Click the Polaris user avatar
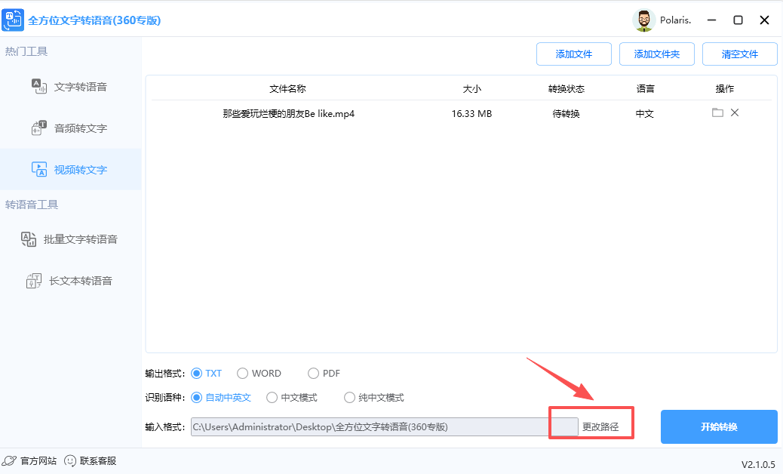The width and height of the screenshot is (783, 474). point(643,20)
